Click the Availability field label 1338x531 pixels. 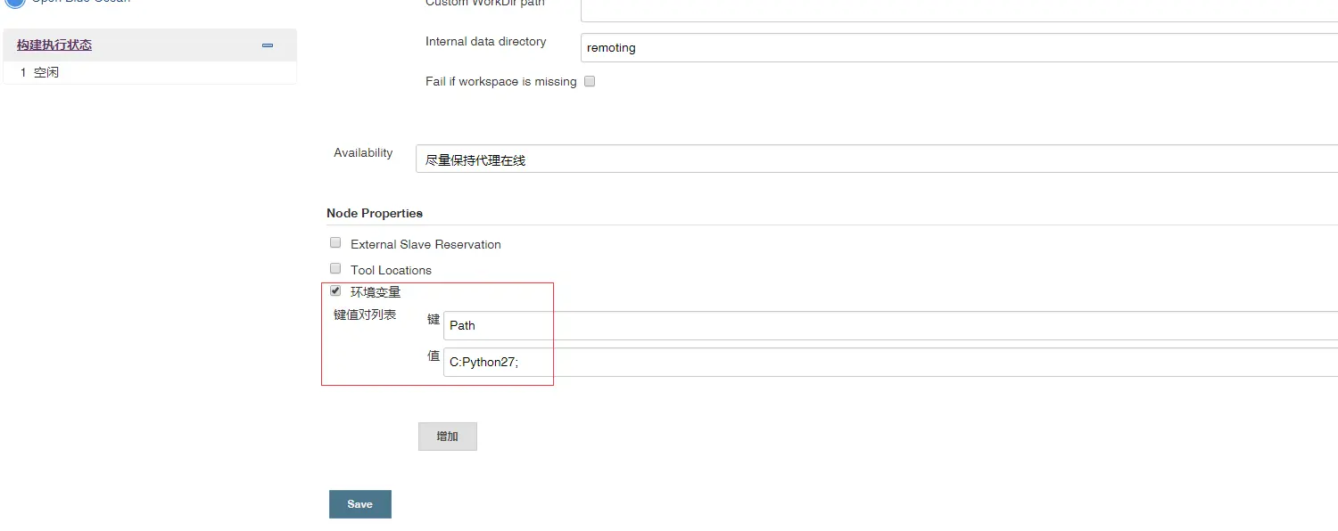tap(362, 152)
